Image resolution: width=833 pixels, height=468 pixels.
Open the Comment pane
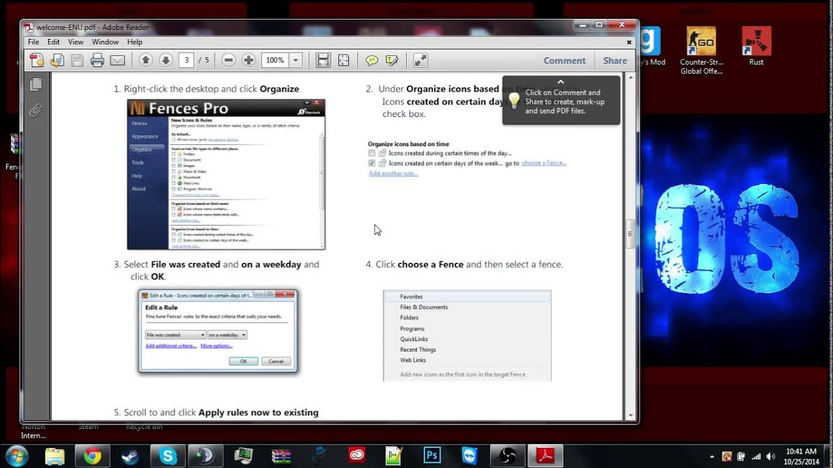point(564,60)
